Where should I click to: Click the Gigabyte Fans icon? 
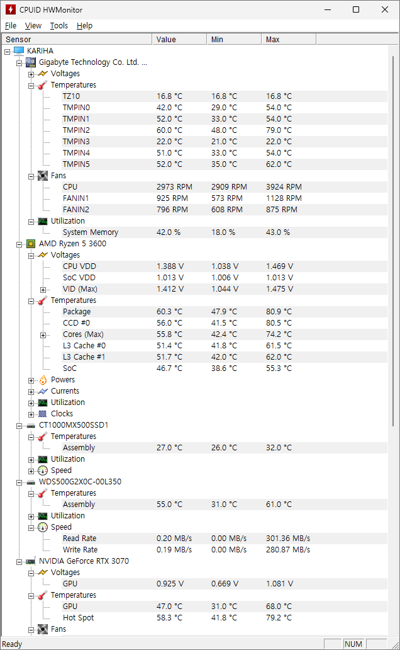tap(43, 176)
